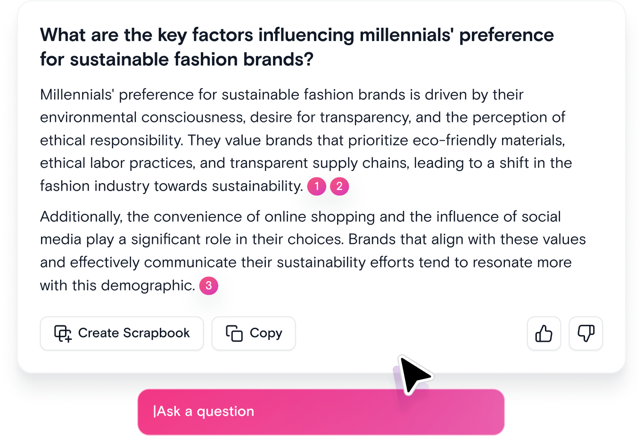The image size is (643, 436).
Task: Open citation source number 2
Action: 339,186
